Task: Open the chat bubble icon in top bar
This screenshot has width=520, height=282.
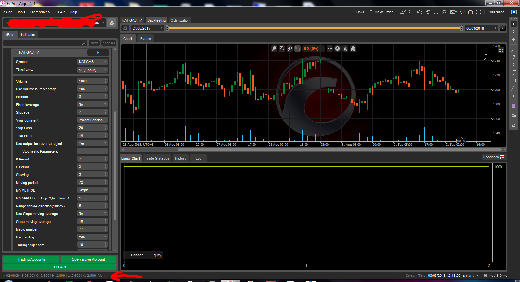Action: click(x=411, y=12)
